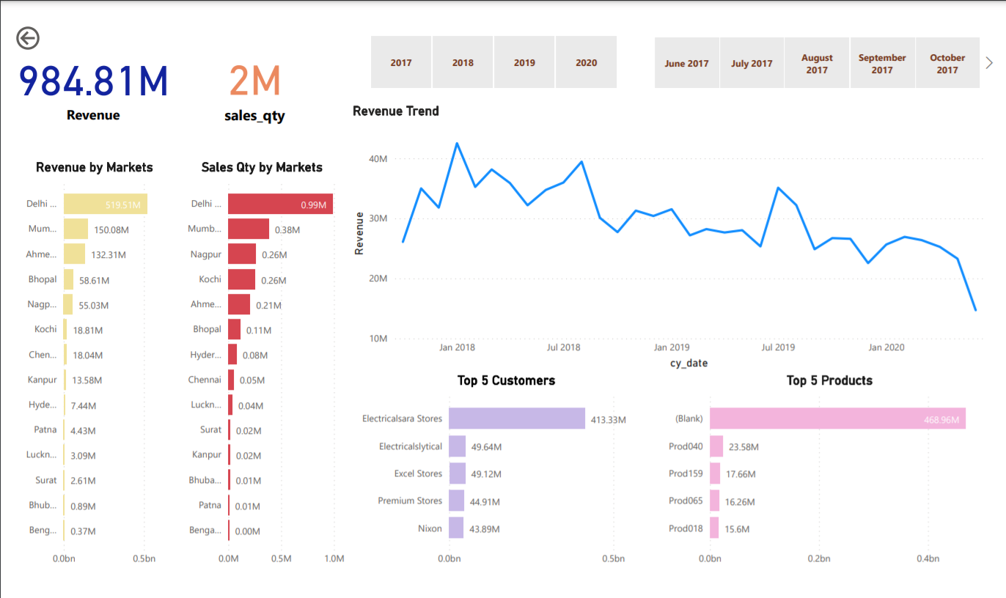Click Kanpur label in Sales Qty chart
Screen dimensions: 1006x598
[207, 455]
